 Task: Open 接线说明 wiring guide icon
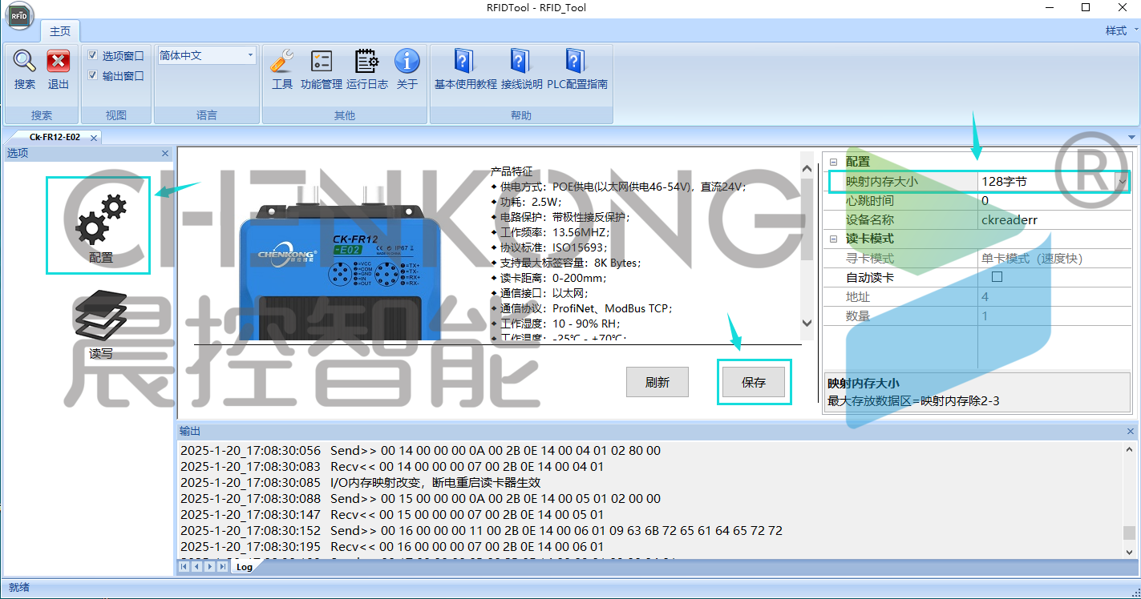coord(521,62)
